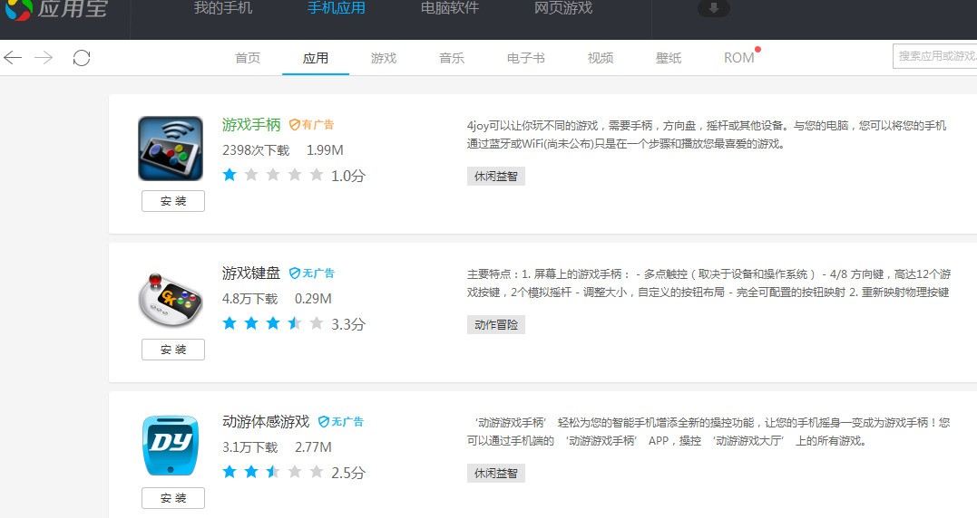977x518 pixels.
Task: Click the 无广告 badge on 游戏键盘
Action: (311, 273)
